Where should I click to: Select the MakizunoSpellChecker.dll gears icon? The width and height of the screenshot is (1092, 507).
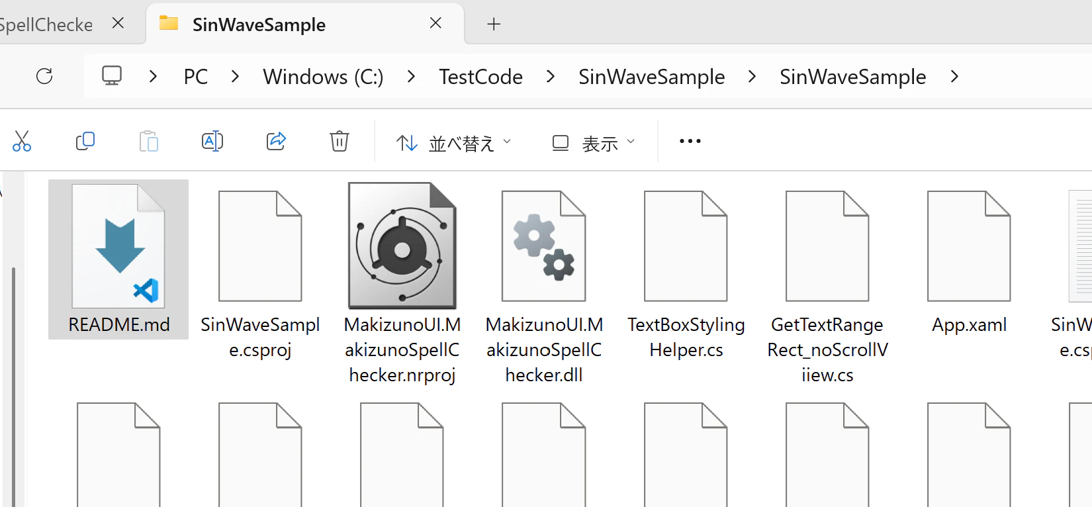point(544,246)
